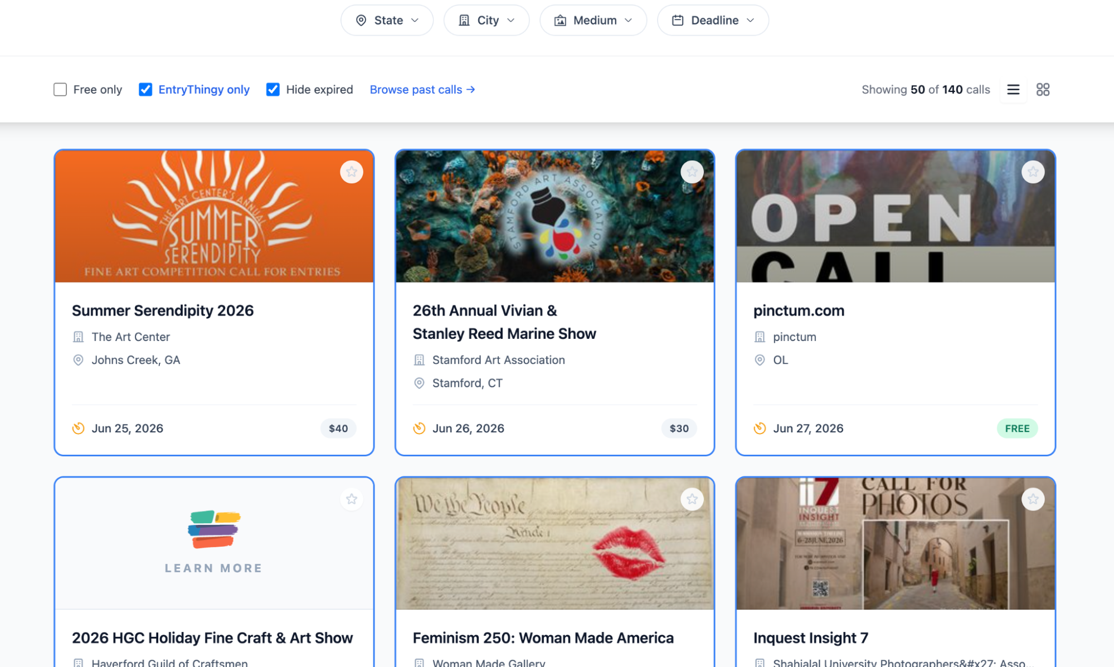Image resolution: width=1114 pixels, height=667 pixels.
Task: Click the building icon in City filter
Action: pyautogui.click(x=464, y=21)
